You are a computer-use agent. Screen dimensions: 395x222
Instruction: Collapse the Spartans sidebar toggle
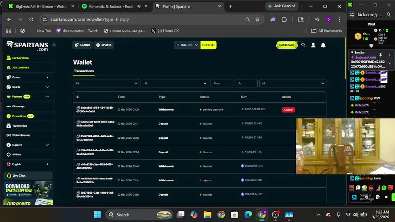pos(54,45)
